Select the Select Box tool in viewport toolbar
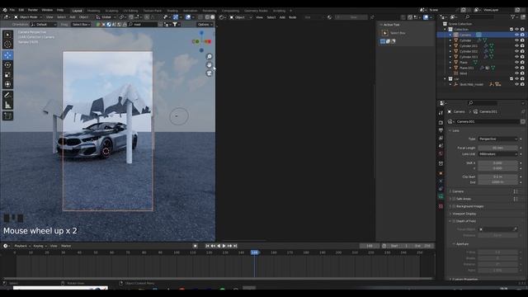 coord(7,35)
